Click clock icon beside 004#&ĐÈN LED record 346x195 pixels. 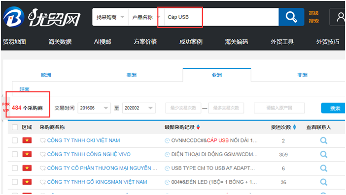[x=167, y=182]
